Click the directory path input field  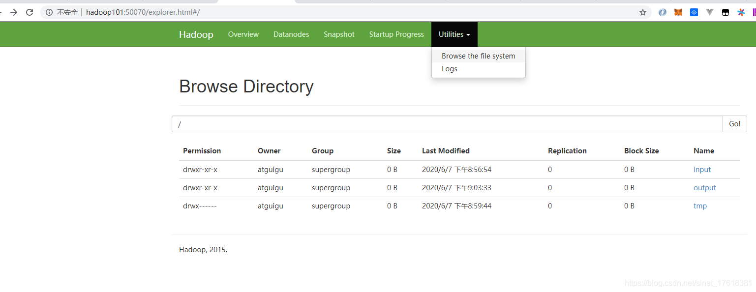coord(447,124)
